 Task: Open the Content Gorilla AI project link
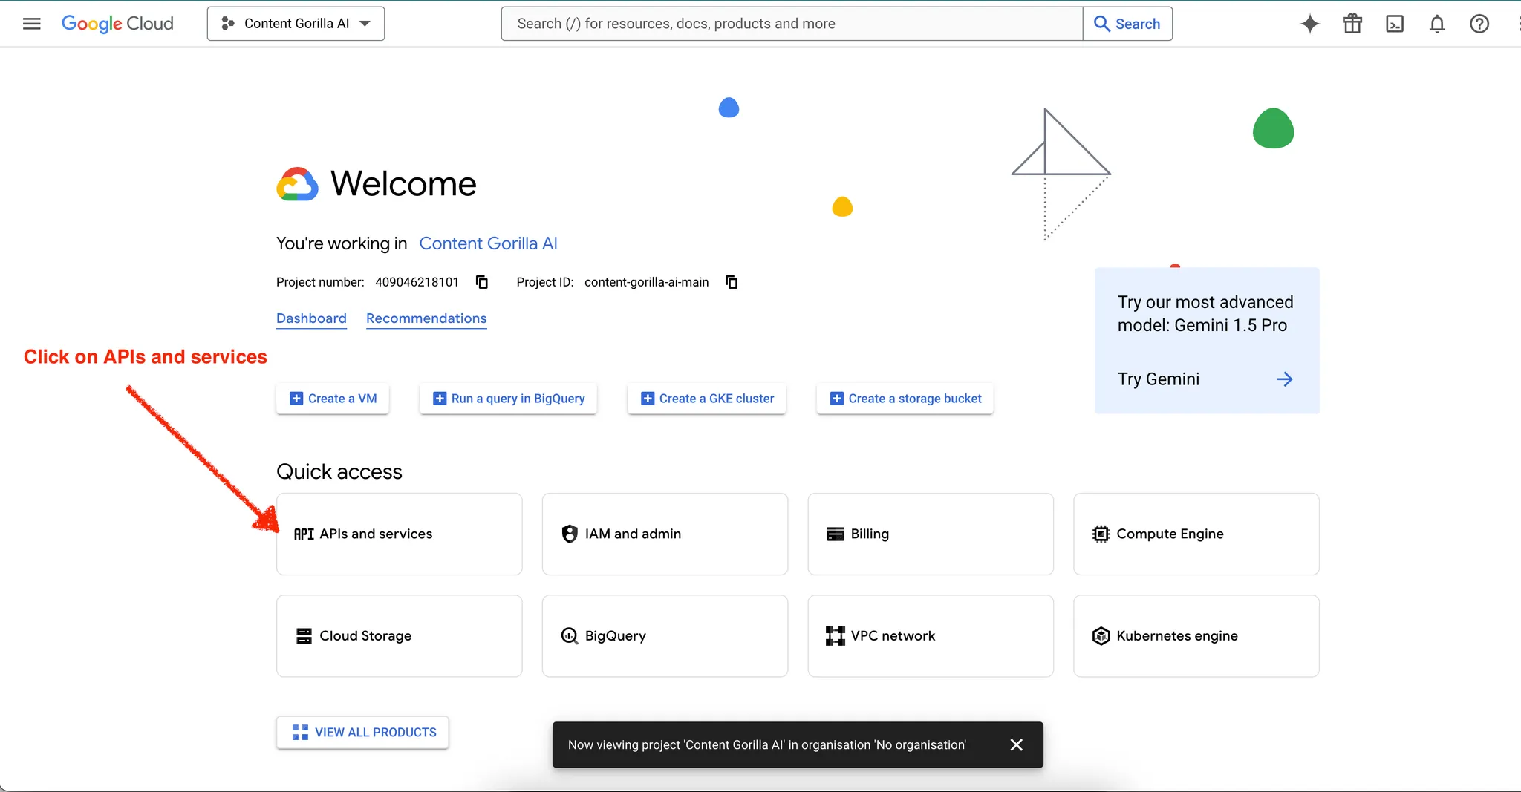click(x=488, y=243)
